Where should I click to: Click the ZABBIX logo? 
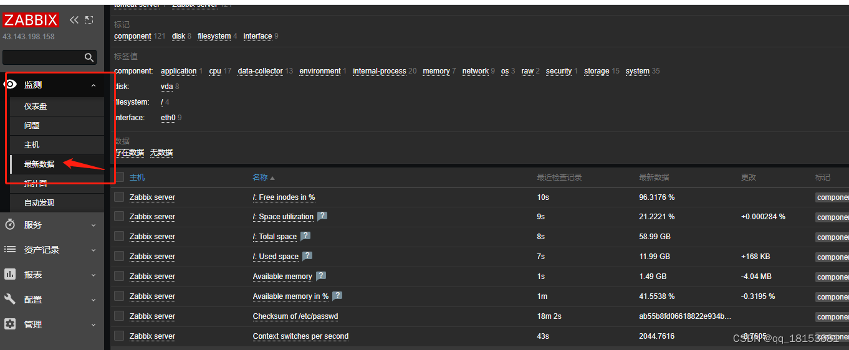tap(31, 20)
